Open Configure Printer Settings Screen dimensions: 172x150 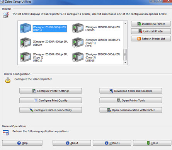click(x=51, y=91)
